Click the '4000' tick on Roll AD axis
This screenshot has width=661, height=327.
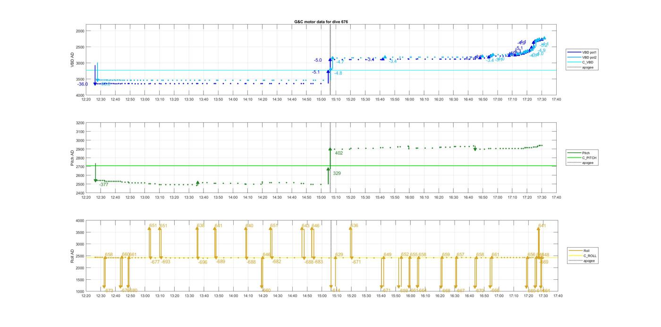pos(80,221)
